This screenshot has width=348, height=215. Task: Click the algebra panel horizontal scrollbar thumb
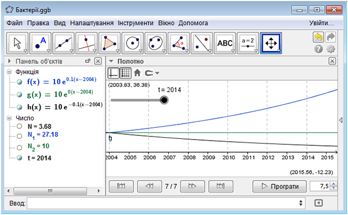point(50,191)
